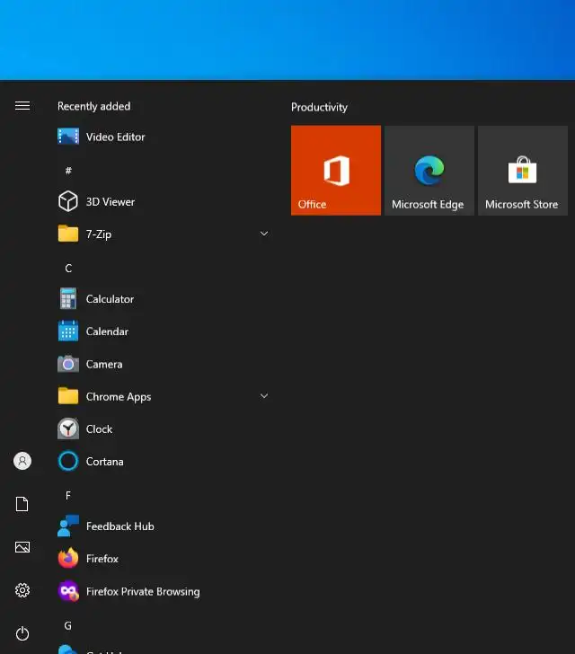
Task: Click the # letter header
Action: (x=68, y=170)
